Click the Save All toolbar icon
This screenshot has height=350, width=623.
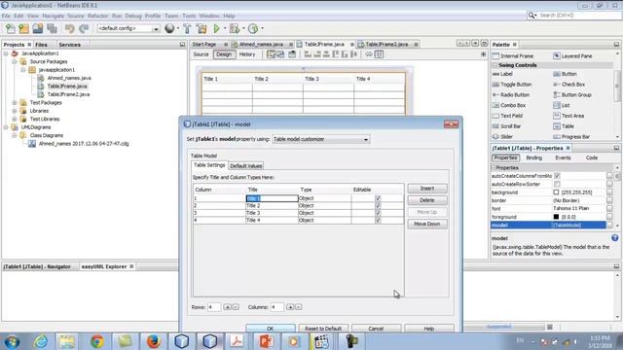(x=52, y=28)
